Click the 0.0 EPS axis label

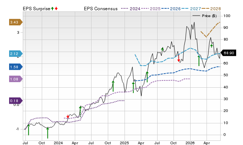[x=16, y=105]
